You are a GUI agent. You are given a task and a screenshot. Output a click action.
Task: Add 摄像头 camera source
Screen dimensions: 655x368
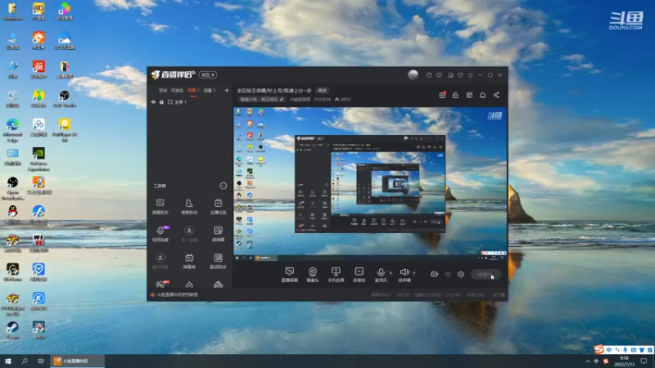point(313,275)
